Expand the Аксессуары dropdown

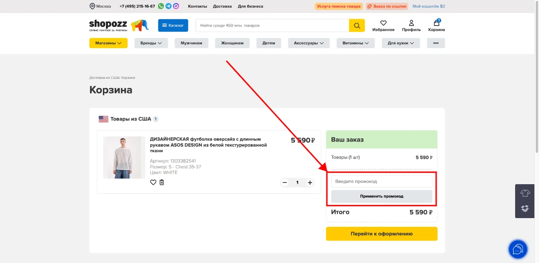click(309, 43)
